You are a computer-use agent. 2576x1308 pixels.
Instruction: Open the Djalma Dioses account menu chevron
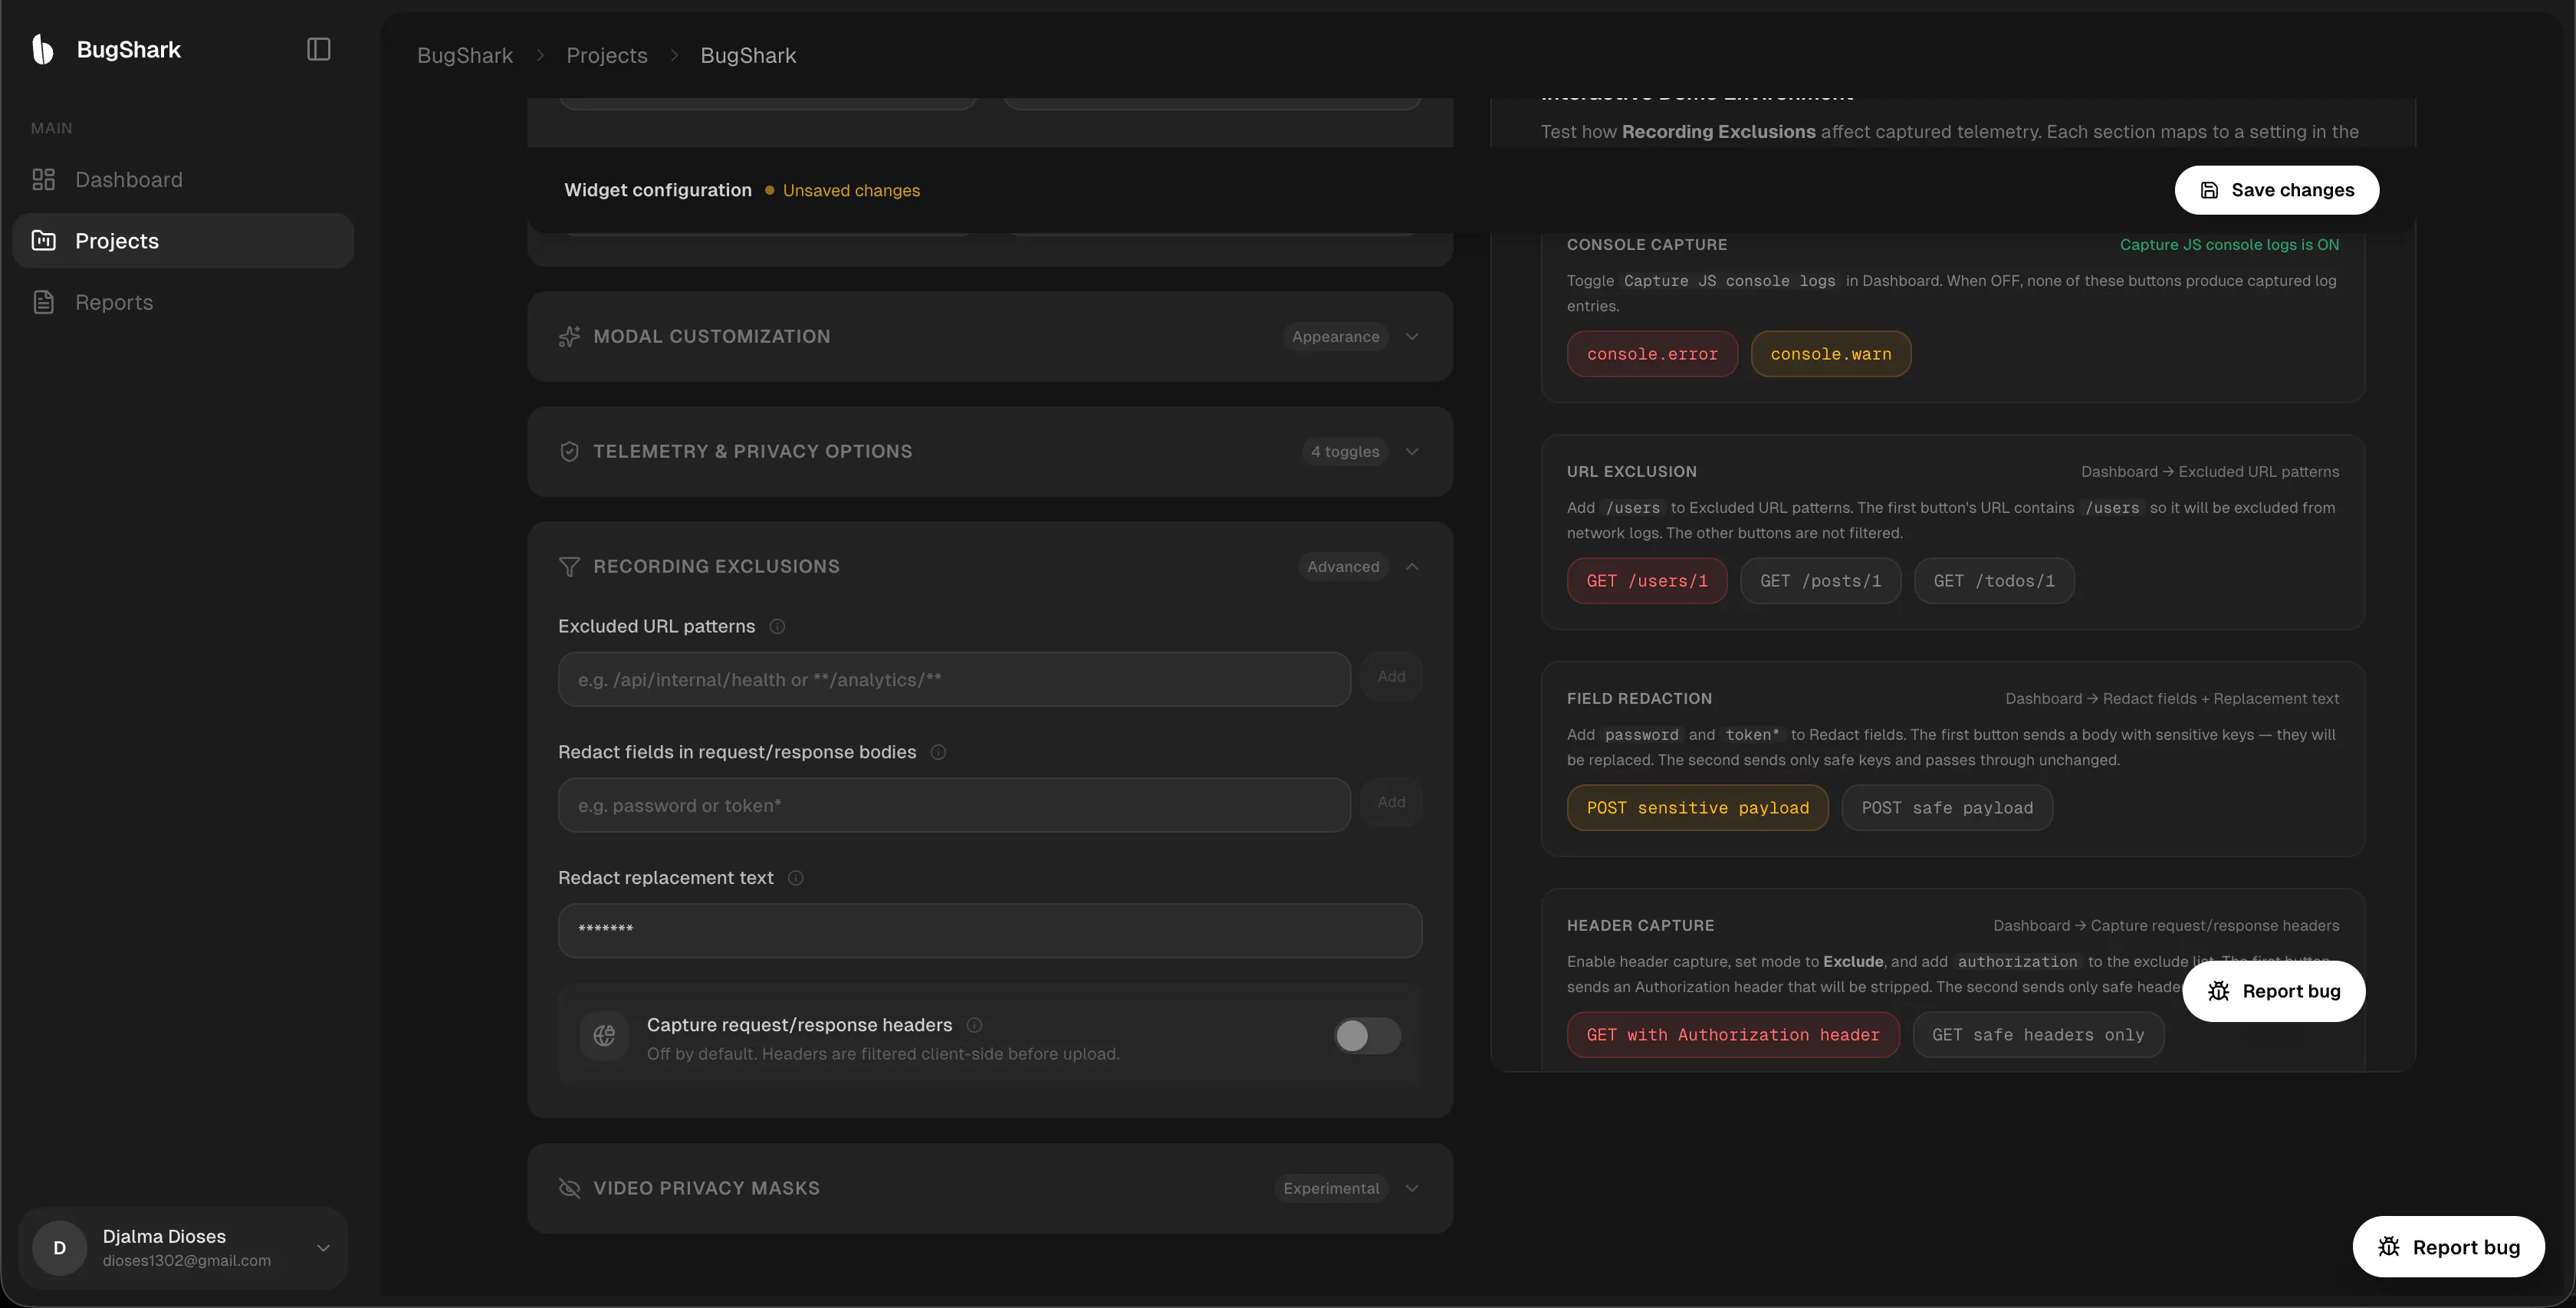pos(323,1247)
